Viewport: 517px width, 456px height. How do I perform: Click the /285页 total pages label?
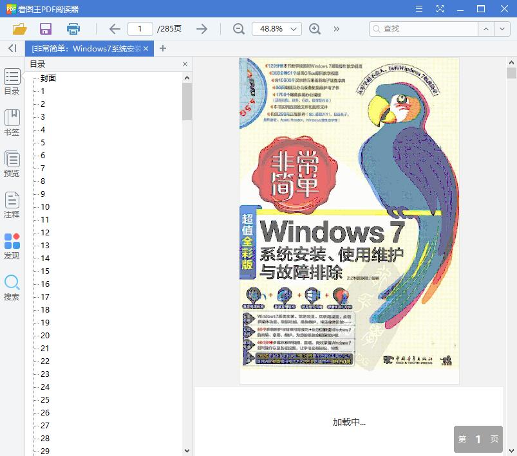click(x=169, y=29)
